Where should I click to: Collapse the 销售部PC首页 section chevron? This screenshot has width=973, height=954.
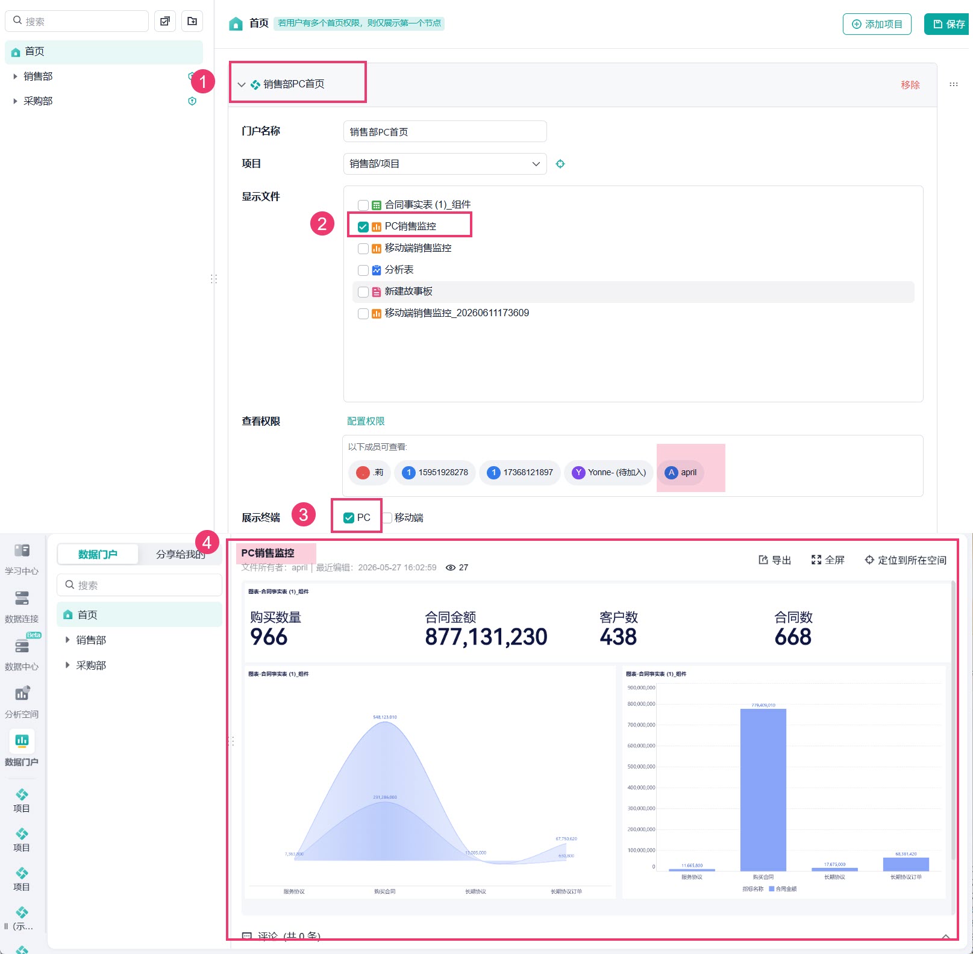coord(242,85)
